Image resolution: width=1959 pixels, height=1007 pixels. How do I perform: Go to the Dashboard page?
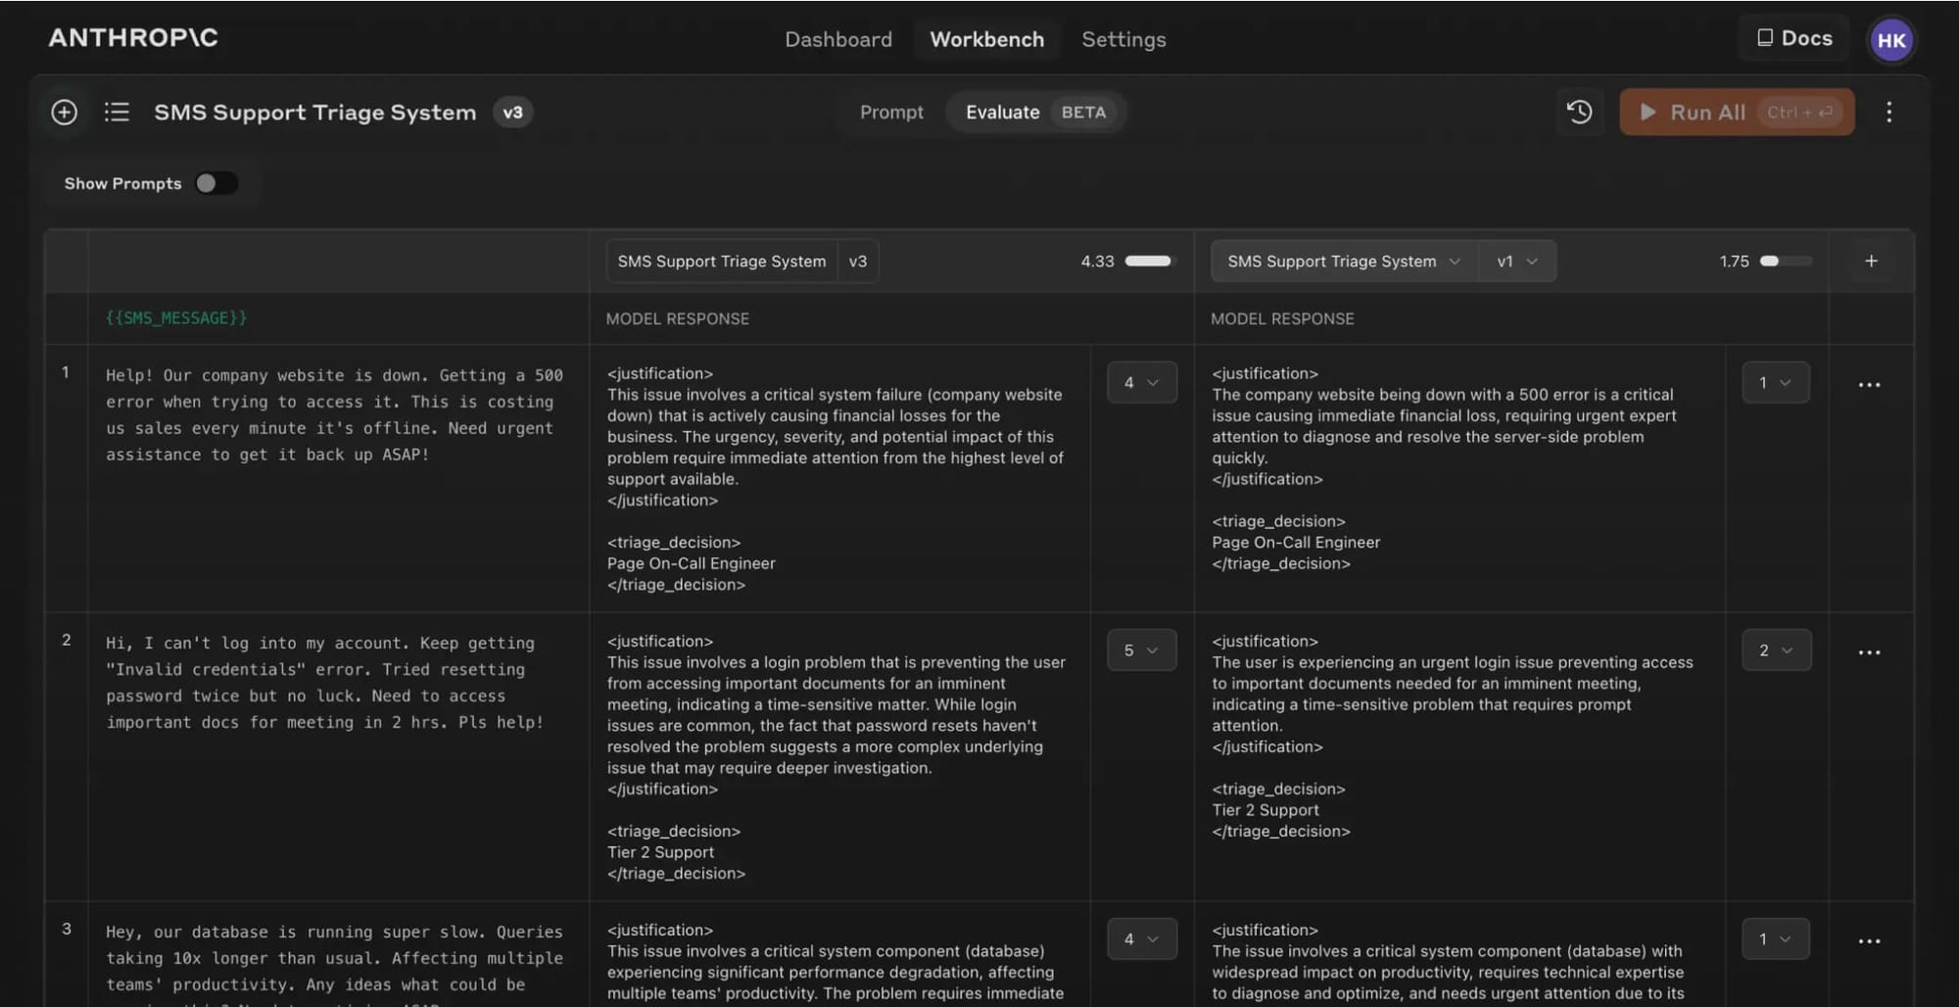click(x=838, y=39)
